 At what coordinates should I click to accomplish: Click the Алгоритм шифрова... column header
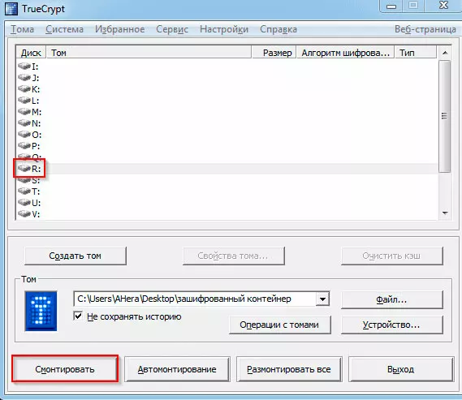345,53
